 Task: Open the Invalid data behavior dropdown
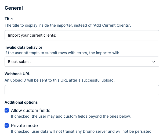pyautogui.click(x=82, y=62)
